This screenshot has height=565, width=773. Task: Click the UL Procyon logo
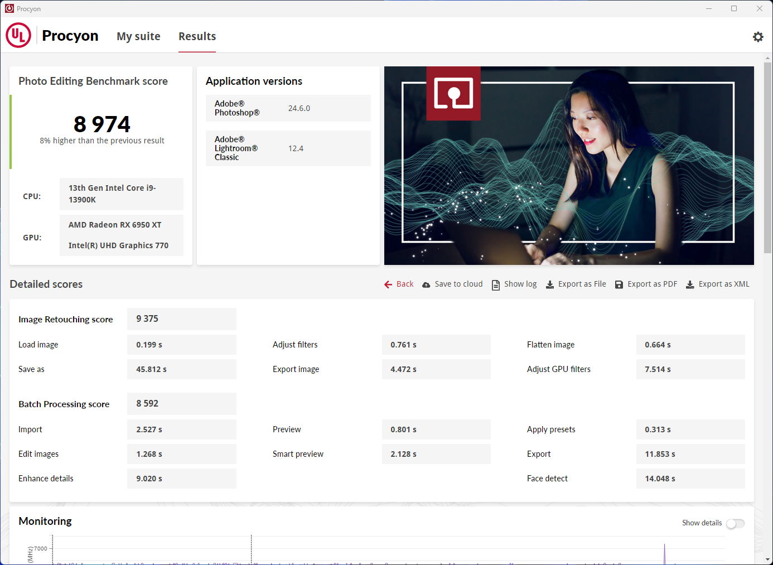pos(18,36)
